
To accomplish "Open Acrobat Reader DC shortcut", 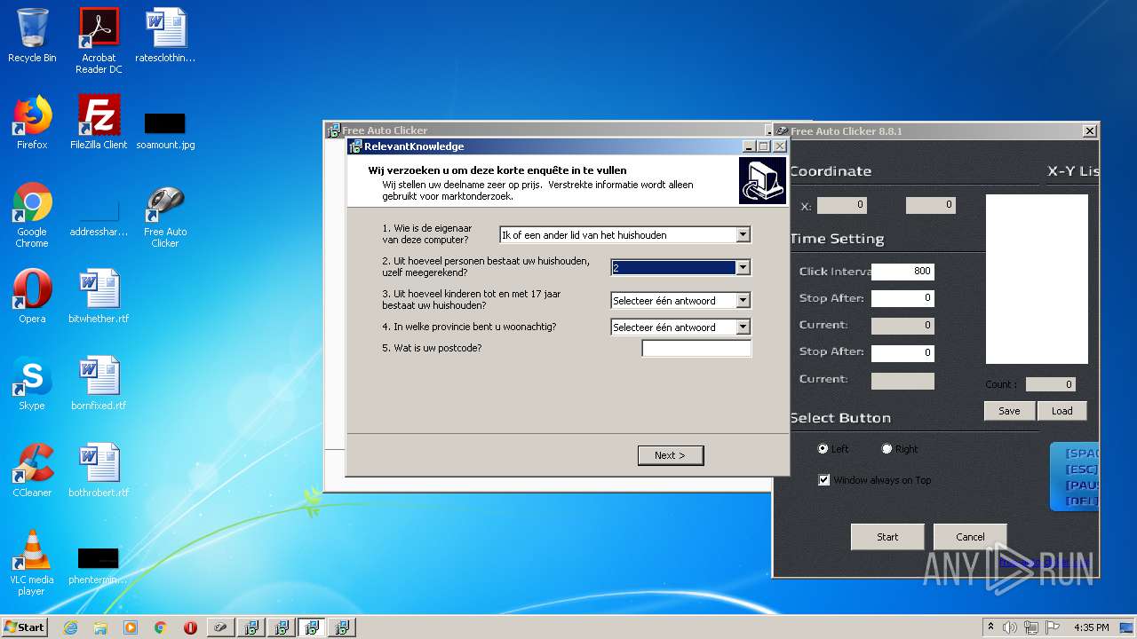I will tap(99, 40).
